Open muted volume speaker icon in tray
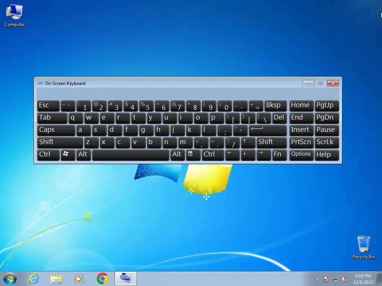The height and width of the screenshot is (286, 382). pos(344,279)
